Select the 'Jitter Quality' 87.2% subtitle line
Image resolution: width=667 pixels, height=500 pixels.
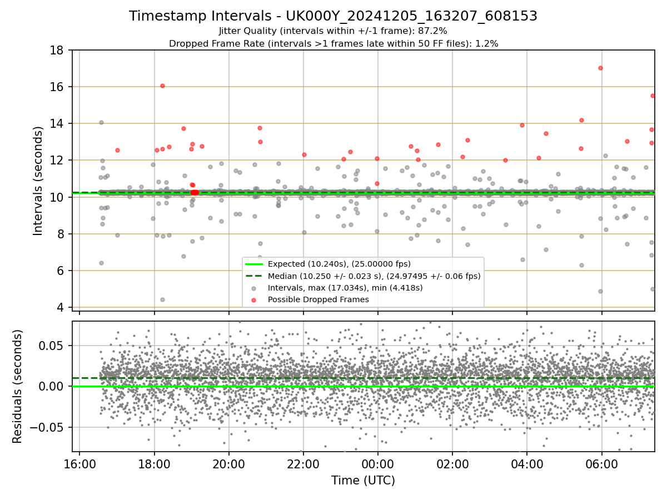[x=333, y=31]
